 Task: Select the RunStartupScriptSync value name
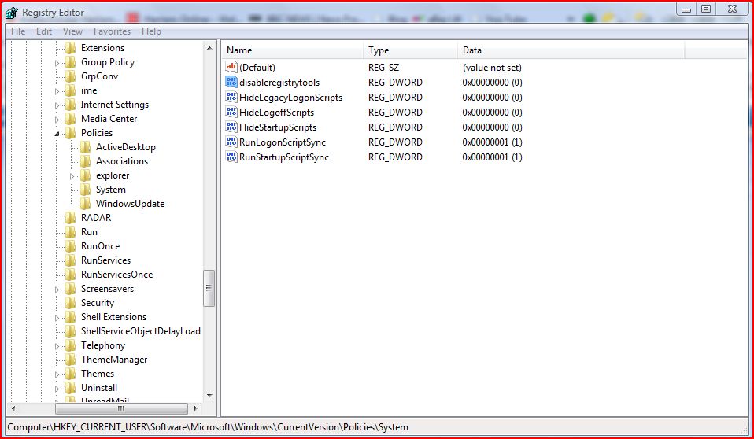284,157
